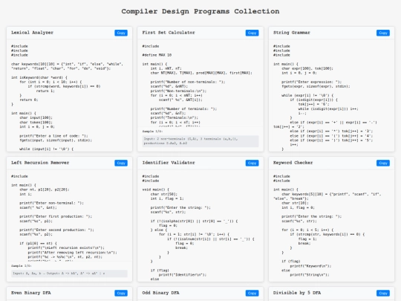Viewport: 401px width, 301px height.
Task: Click the First Set Calculator sample input box
Action: coord(200,141)
